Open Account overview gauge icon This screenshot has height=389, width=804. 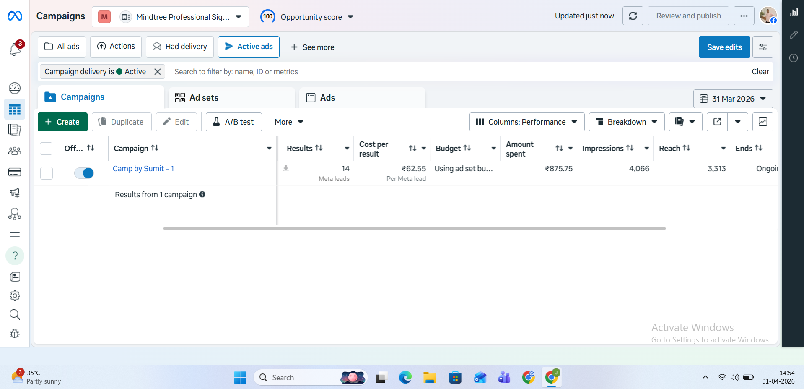coord(15,88)
